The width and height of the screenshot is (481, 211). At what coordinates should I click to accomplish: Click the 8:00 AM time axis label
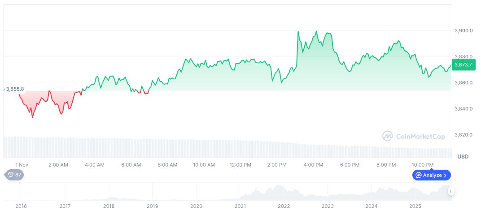(x=167, y=165)
